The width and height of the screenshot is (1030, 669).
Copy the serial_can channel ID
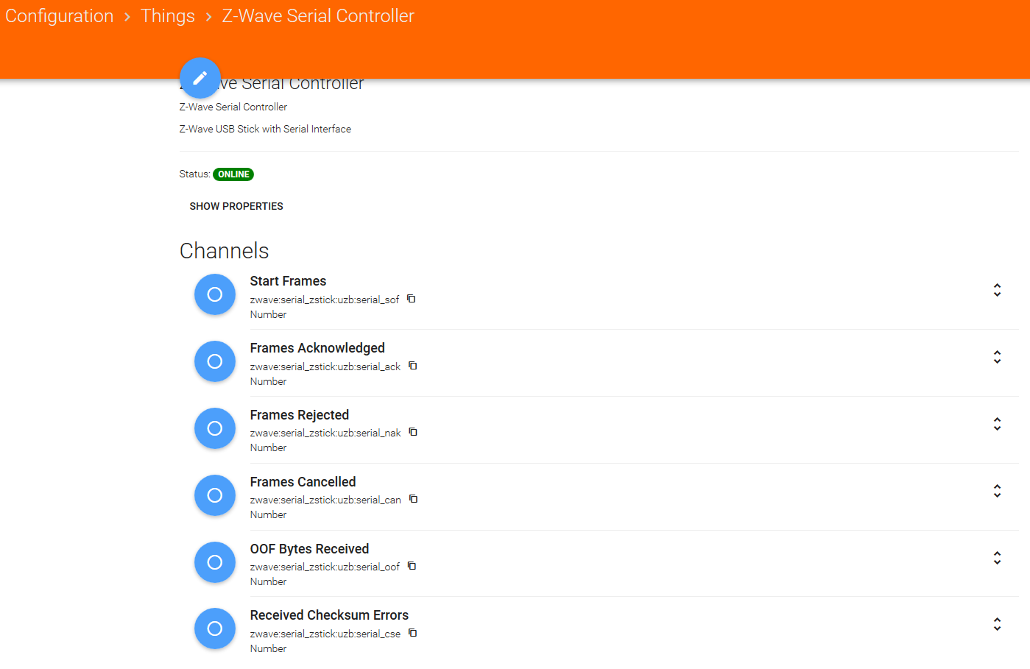(x=414, y=499)
